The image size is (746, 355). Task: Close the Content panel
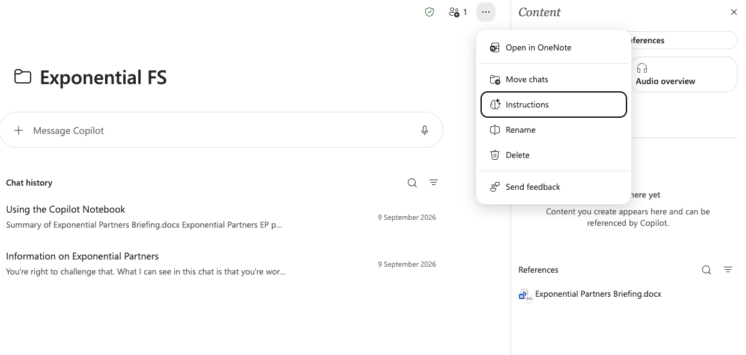point(733,12)
